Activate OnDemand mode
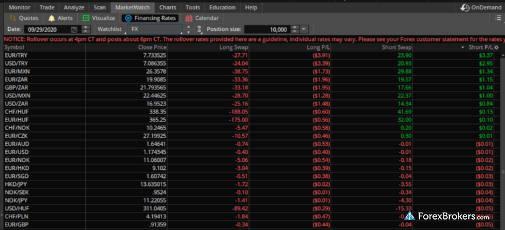505x230 pixels. 481,7
